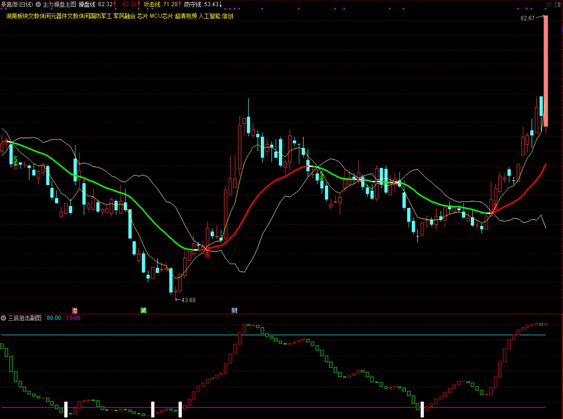Click the 操盘线: 62.32 value label
563x419 pixels.
click(96, 4)
